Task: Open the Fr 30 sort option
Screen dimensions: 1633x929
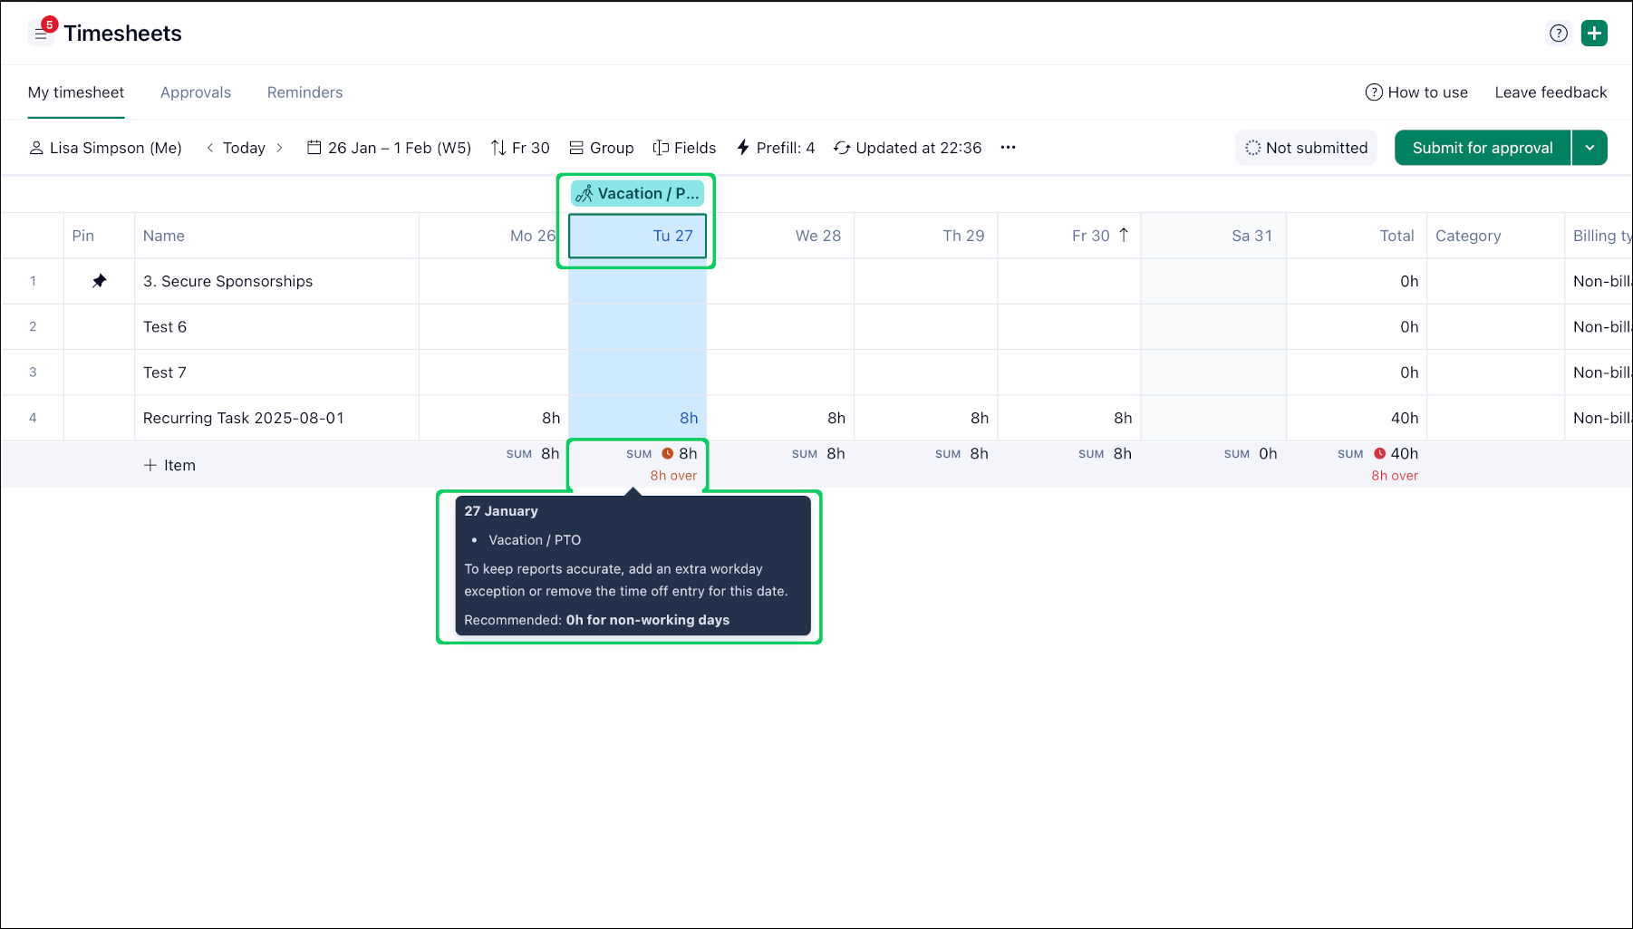Action: tap(520, 148)
